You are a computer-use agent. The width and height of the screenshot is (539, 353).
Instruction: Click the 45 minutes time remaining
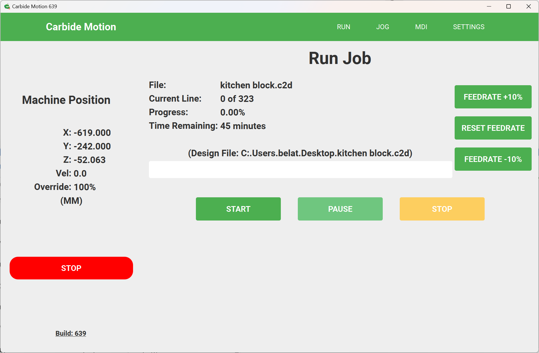243,126
